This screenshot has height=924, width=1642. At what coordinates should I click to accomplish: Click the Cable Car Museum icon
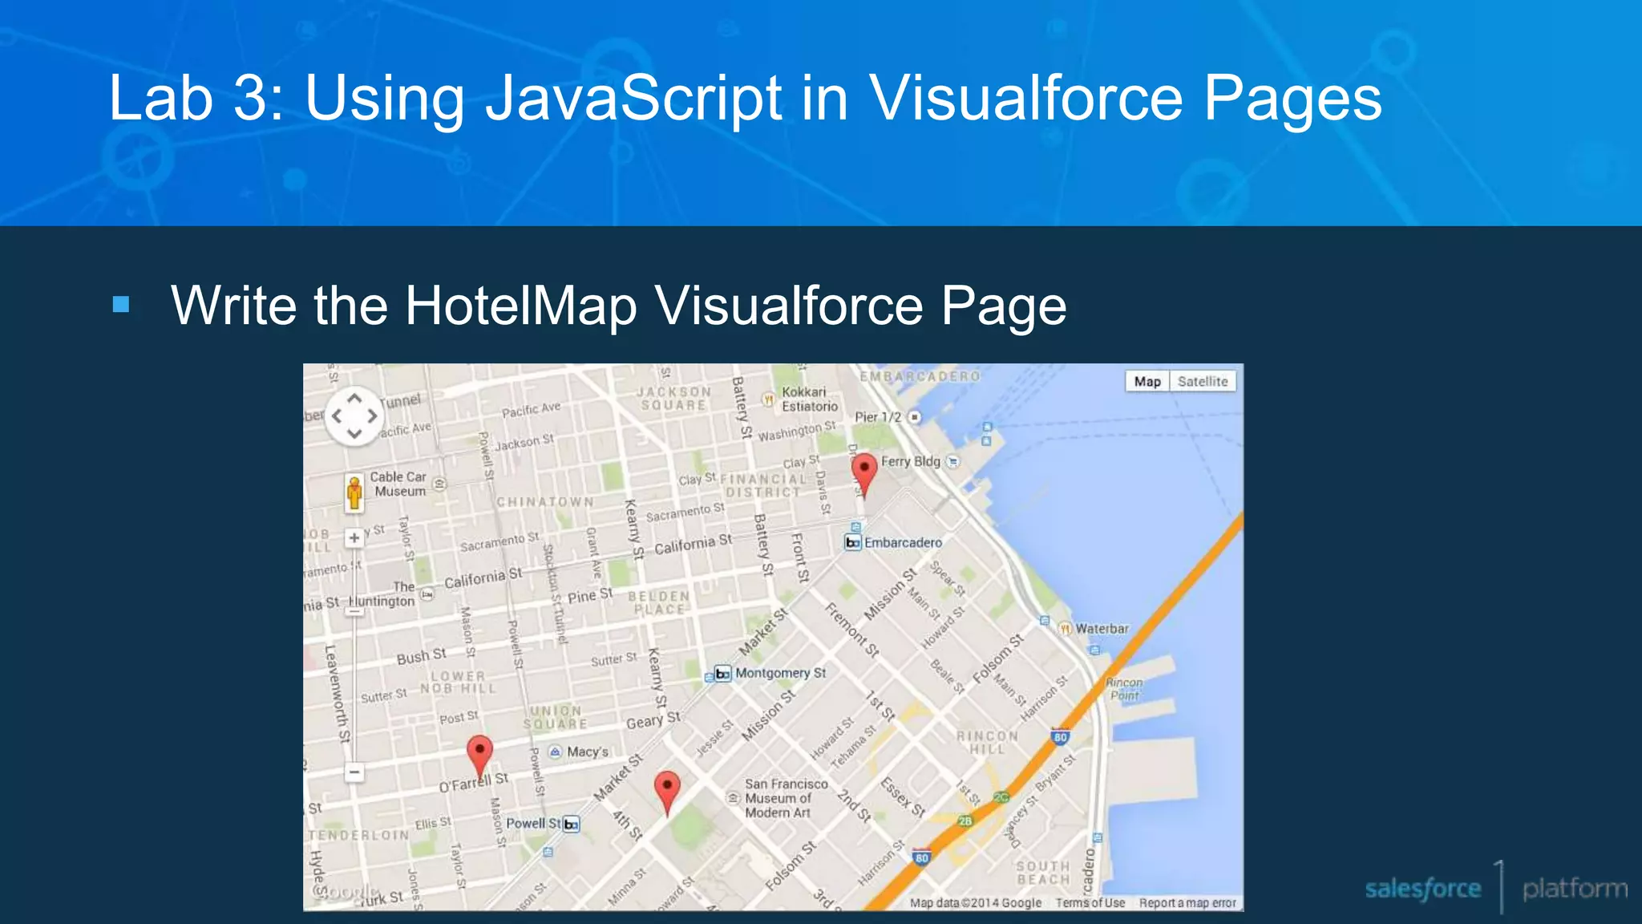click(439, 484)
